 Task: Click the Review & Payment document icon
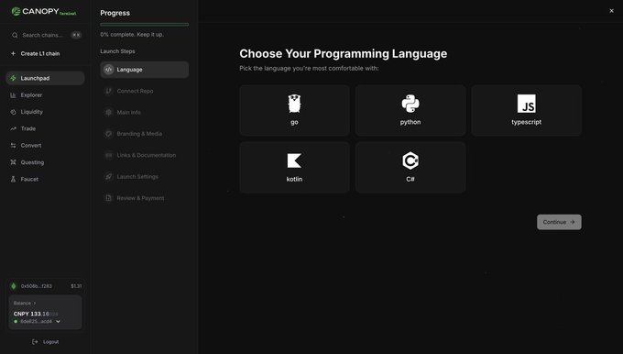(x=108, y=198)
